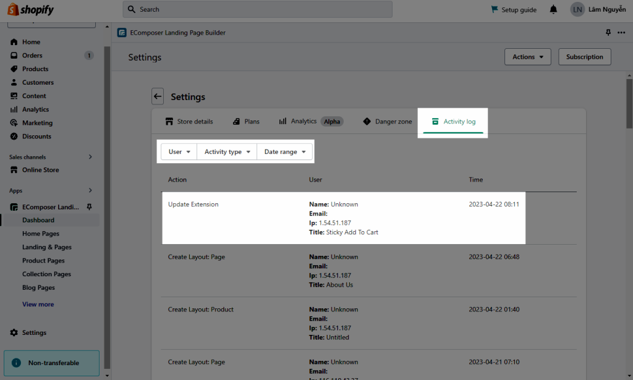Open the Setup guide link
The height and width of the screenshot is (380, 633).
click(514, 9)
